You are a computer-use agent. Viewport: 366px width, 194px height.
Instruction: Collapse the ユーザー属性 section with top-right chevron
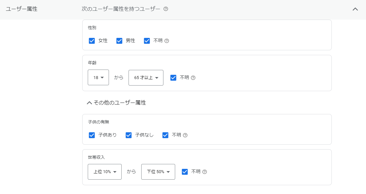pos(355,9)
